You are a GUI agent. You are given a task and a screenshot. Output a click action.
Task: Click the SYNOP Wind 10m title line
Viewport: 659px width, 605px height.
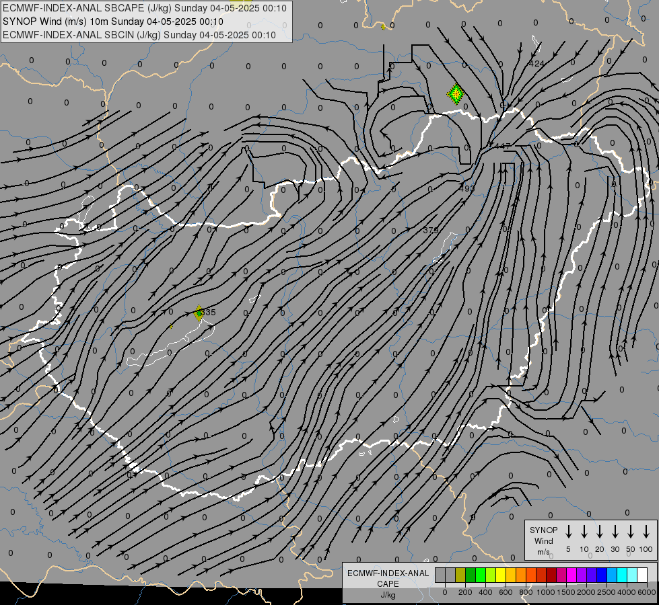(112, 22)
